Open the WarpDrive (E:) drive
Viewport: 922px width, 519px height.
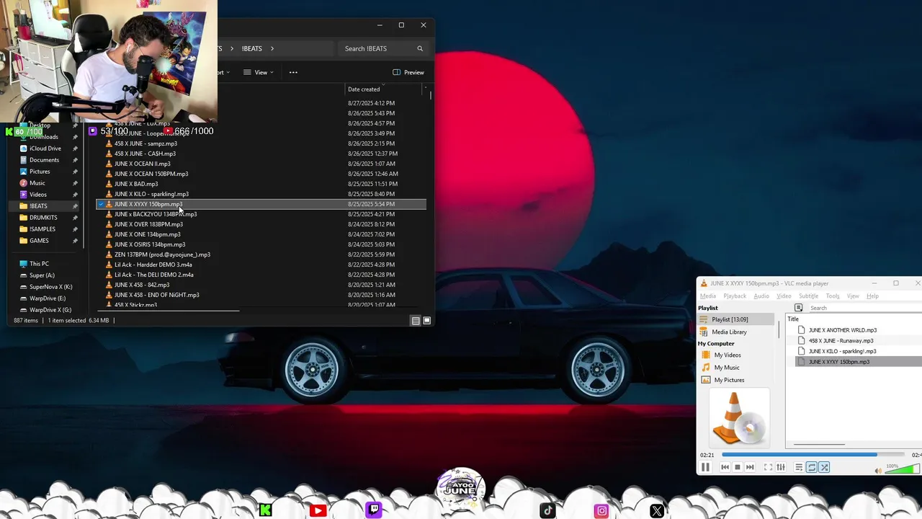click(48, 298)
